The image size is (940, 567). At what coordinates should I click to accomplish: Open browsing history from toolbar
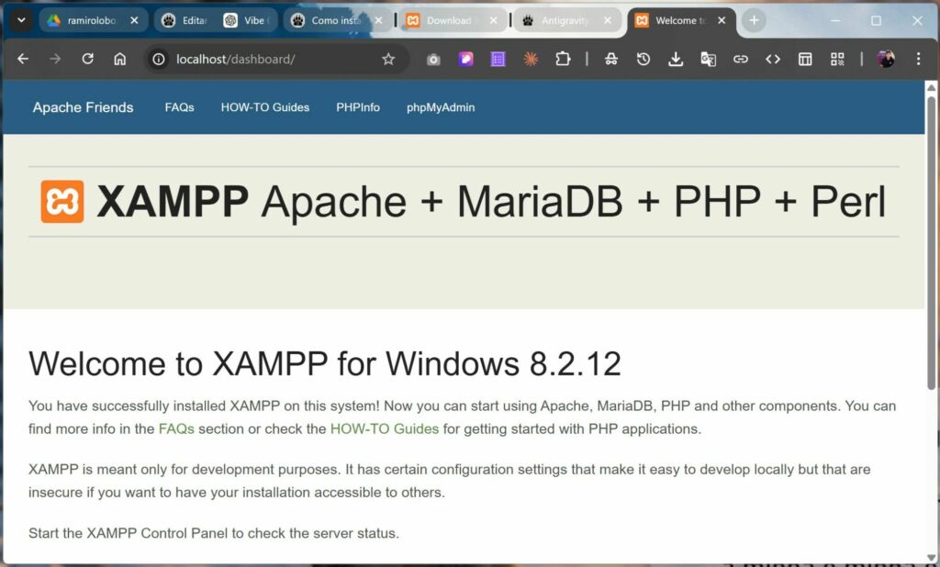643,59
